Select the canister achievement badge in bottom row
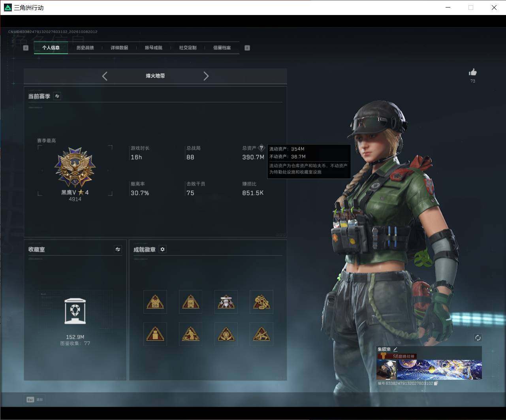 click(155, 334)
